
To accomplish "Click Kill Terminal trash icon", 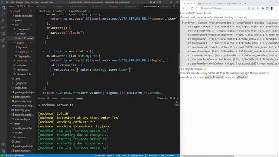I will 174,98.
